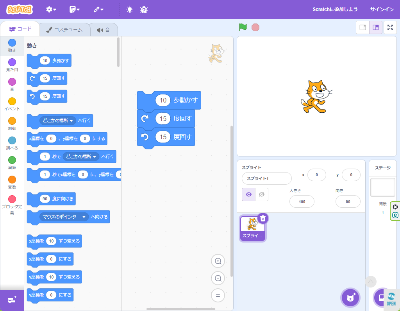The image size is (400, 311).
Task: Delete sprite with trash icon
Action: click(263, 219)
